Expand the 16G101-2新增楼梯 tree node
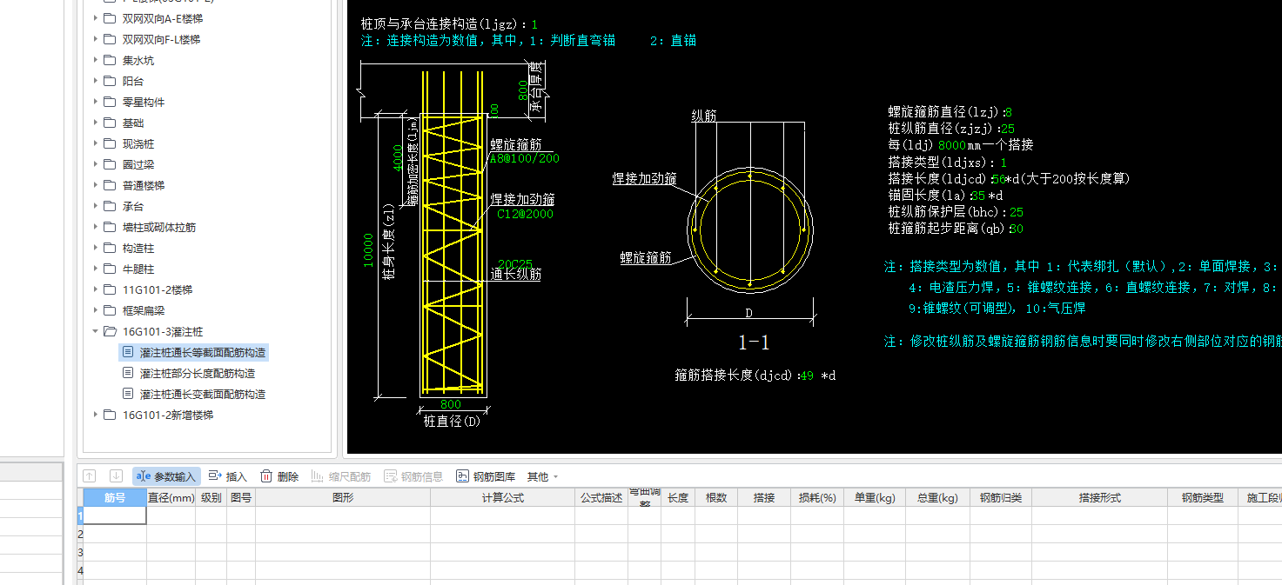The height and width of the screenshot is (585, 1282). [95, 415]
